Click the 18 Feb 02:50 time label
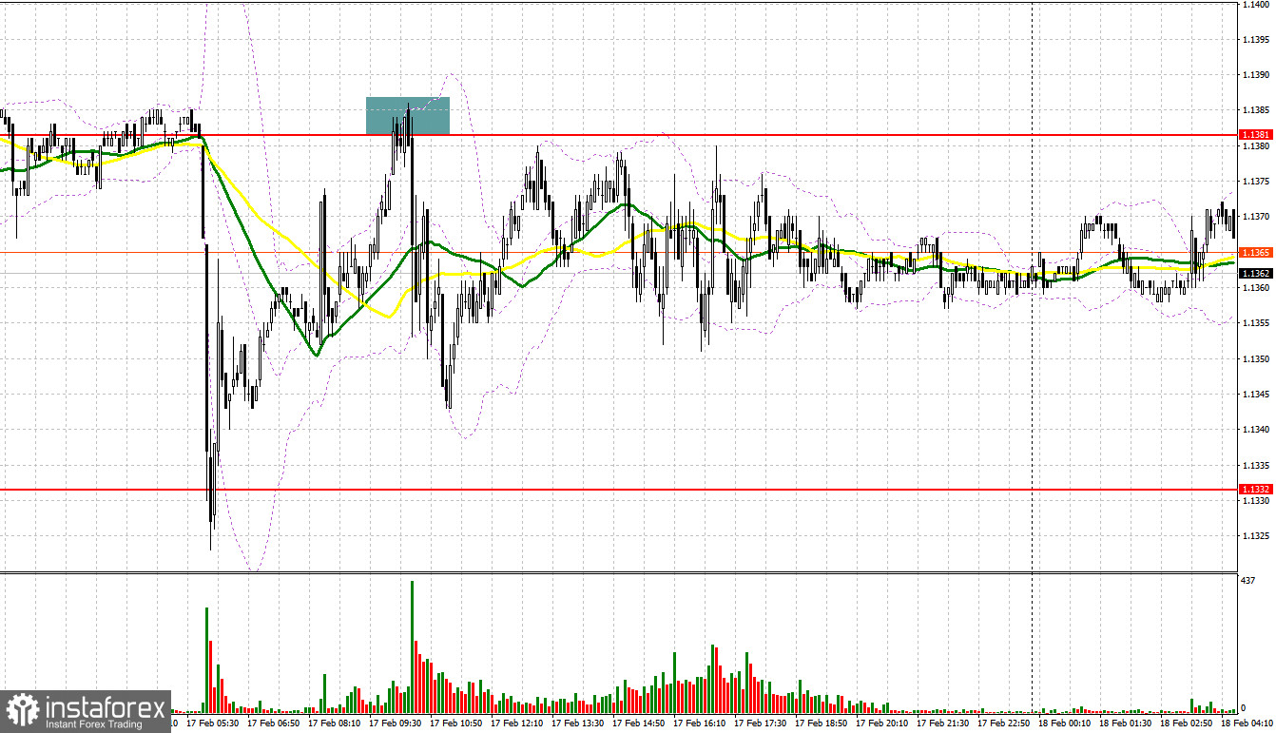This screenshot has height=733, width=1276. click(x=1185, y=723)
